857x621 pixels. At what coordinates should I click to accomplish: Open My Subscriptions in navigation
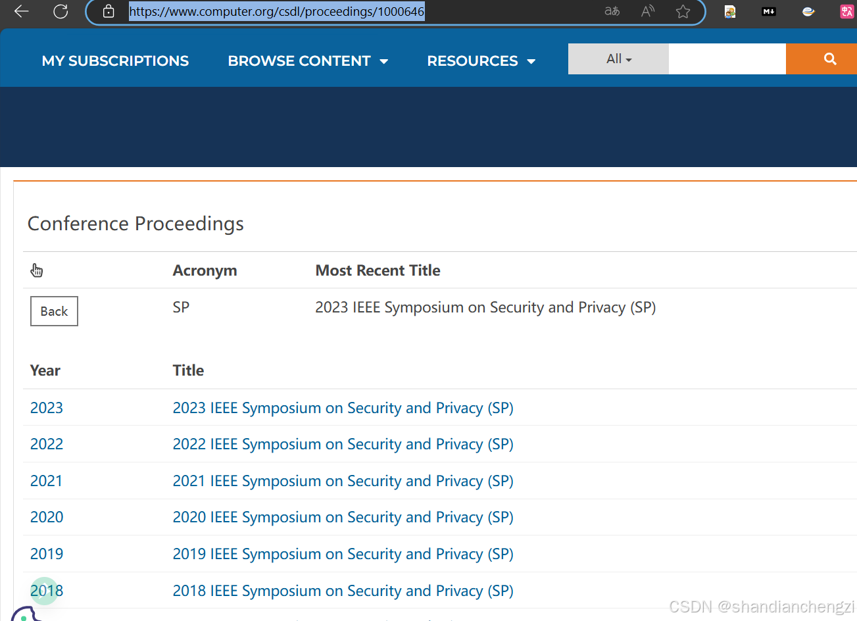click(x=115, y=61)
